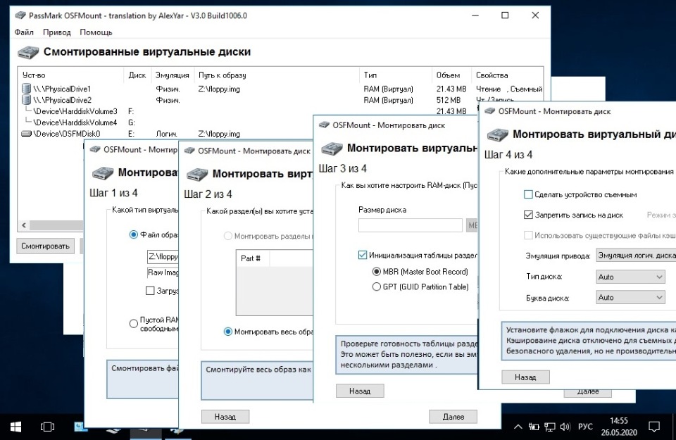The width and height of the screenshot is (676, 440).
Task: Click the Raw Image format field
Action: (163, 272)
